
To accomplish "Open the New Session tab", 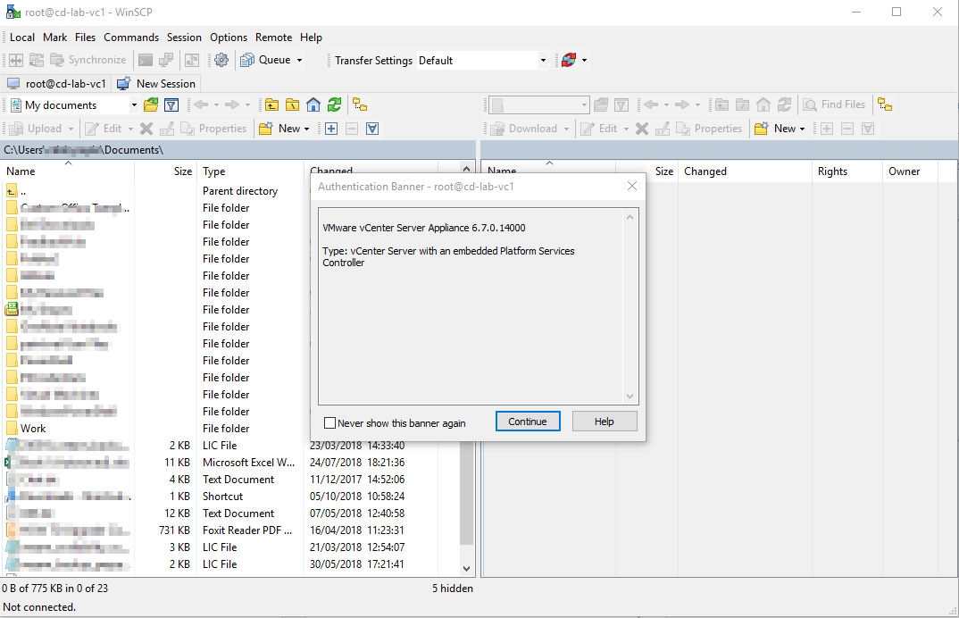I will [x=156, y=84].
